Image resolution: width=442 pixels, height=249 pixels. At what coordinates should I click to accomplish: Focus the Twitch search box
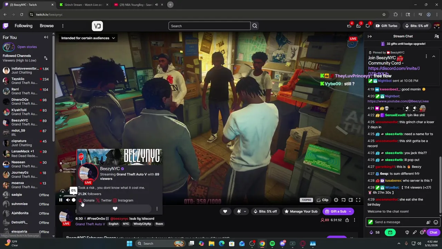point(209,26)
